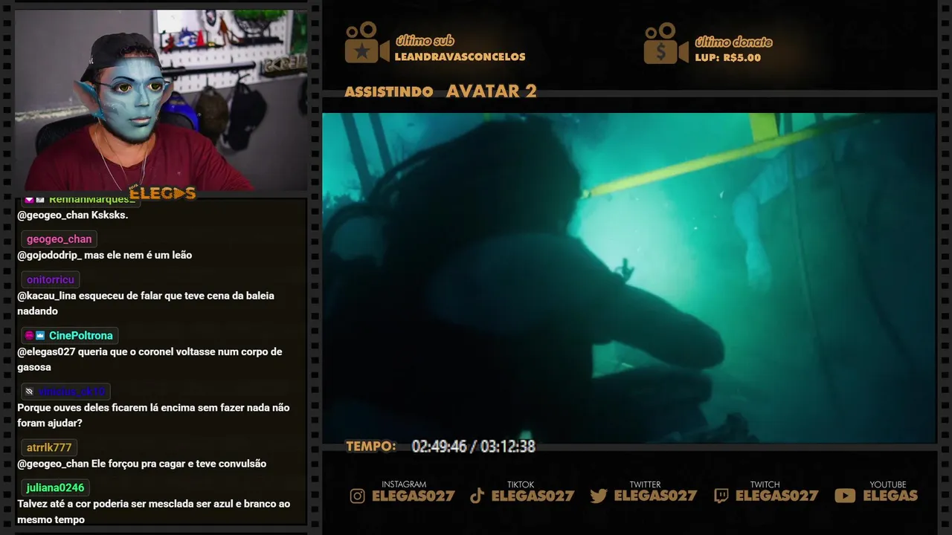
Task: Click the 'último sub' heading
Action: [x=425, y=41]
